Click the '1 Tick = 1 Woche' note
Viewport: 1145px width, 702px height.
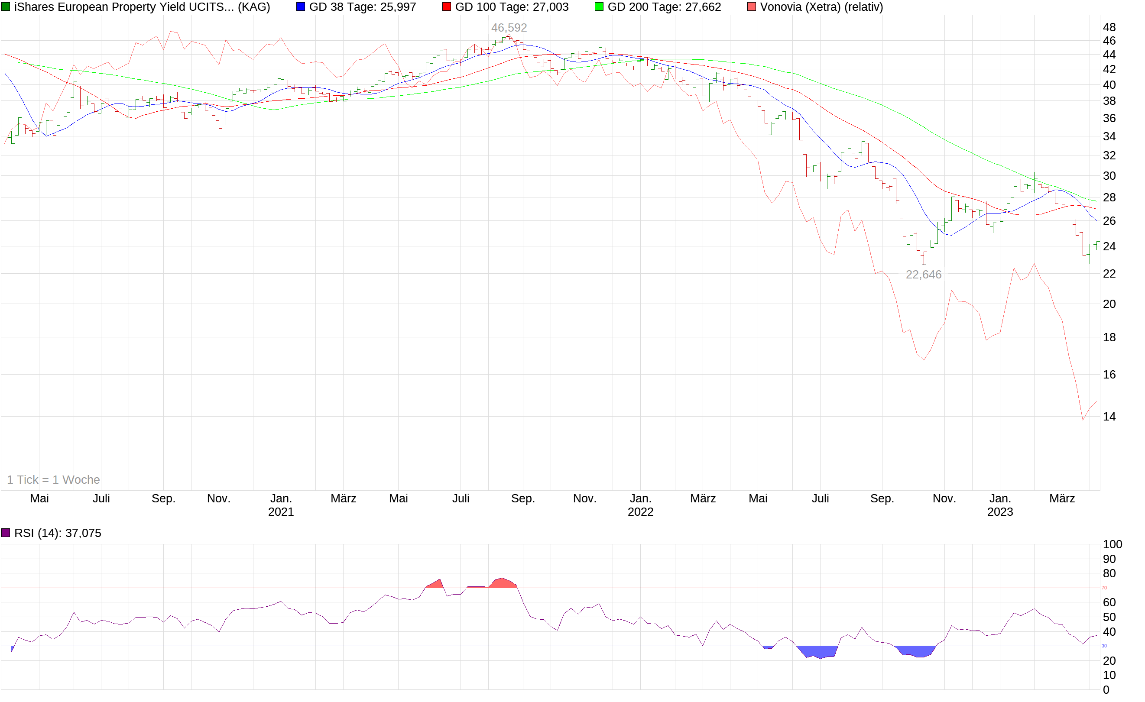tap(53, 479)
